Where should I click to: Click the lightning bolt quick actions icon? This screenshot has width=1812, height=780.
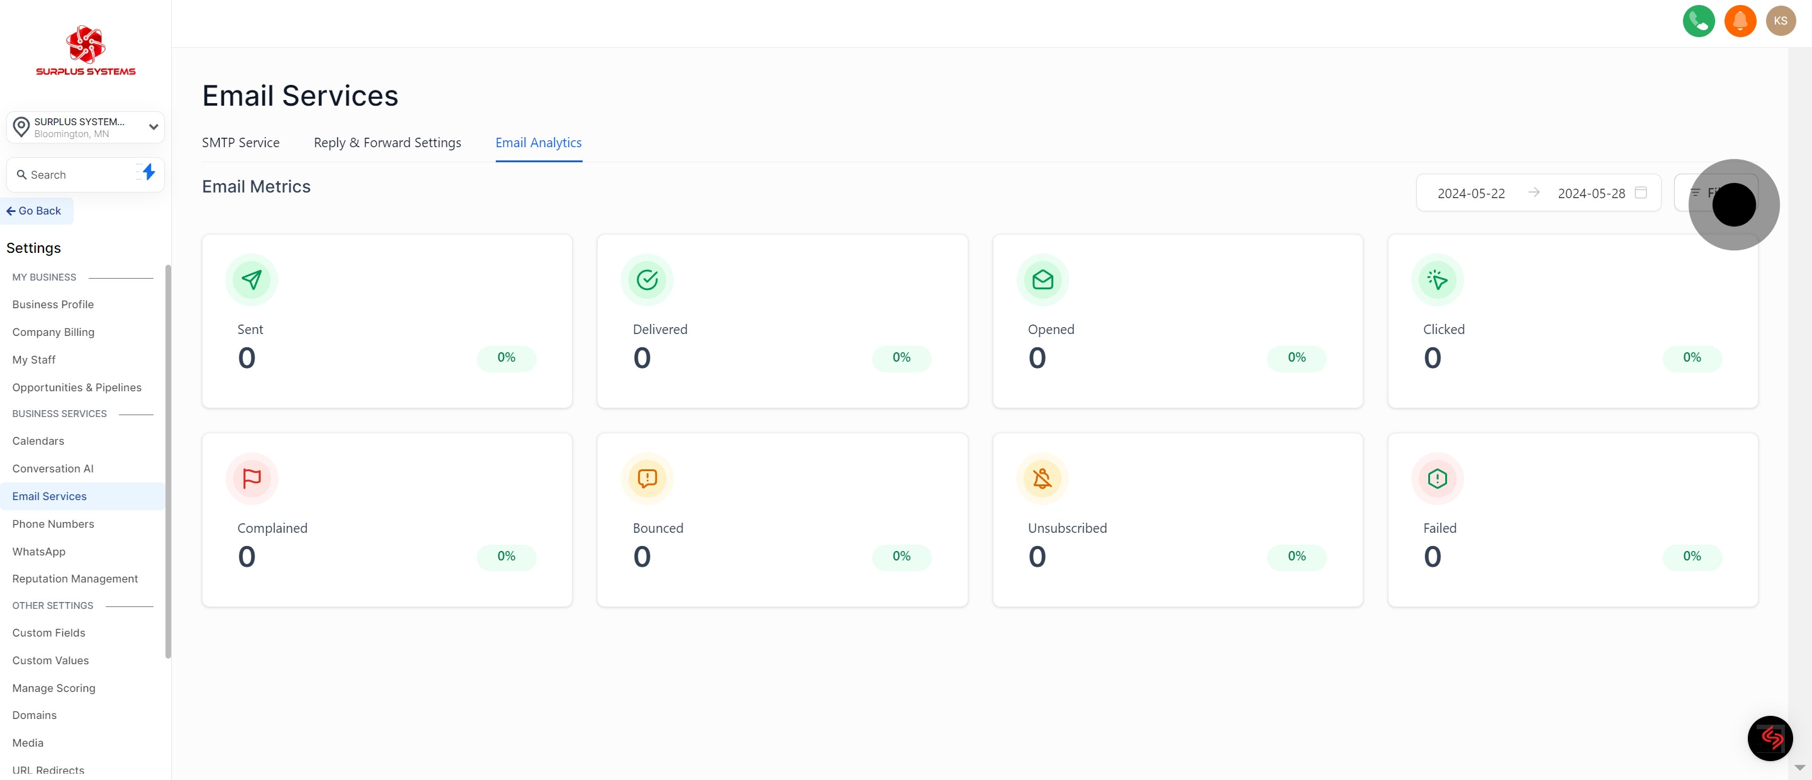pyautogui.click(x=148, y=172)
